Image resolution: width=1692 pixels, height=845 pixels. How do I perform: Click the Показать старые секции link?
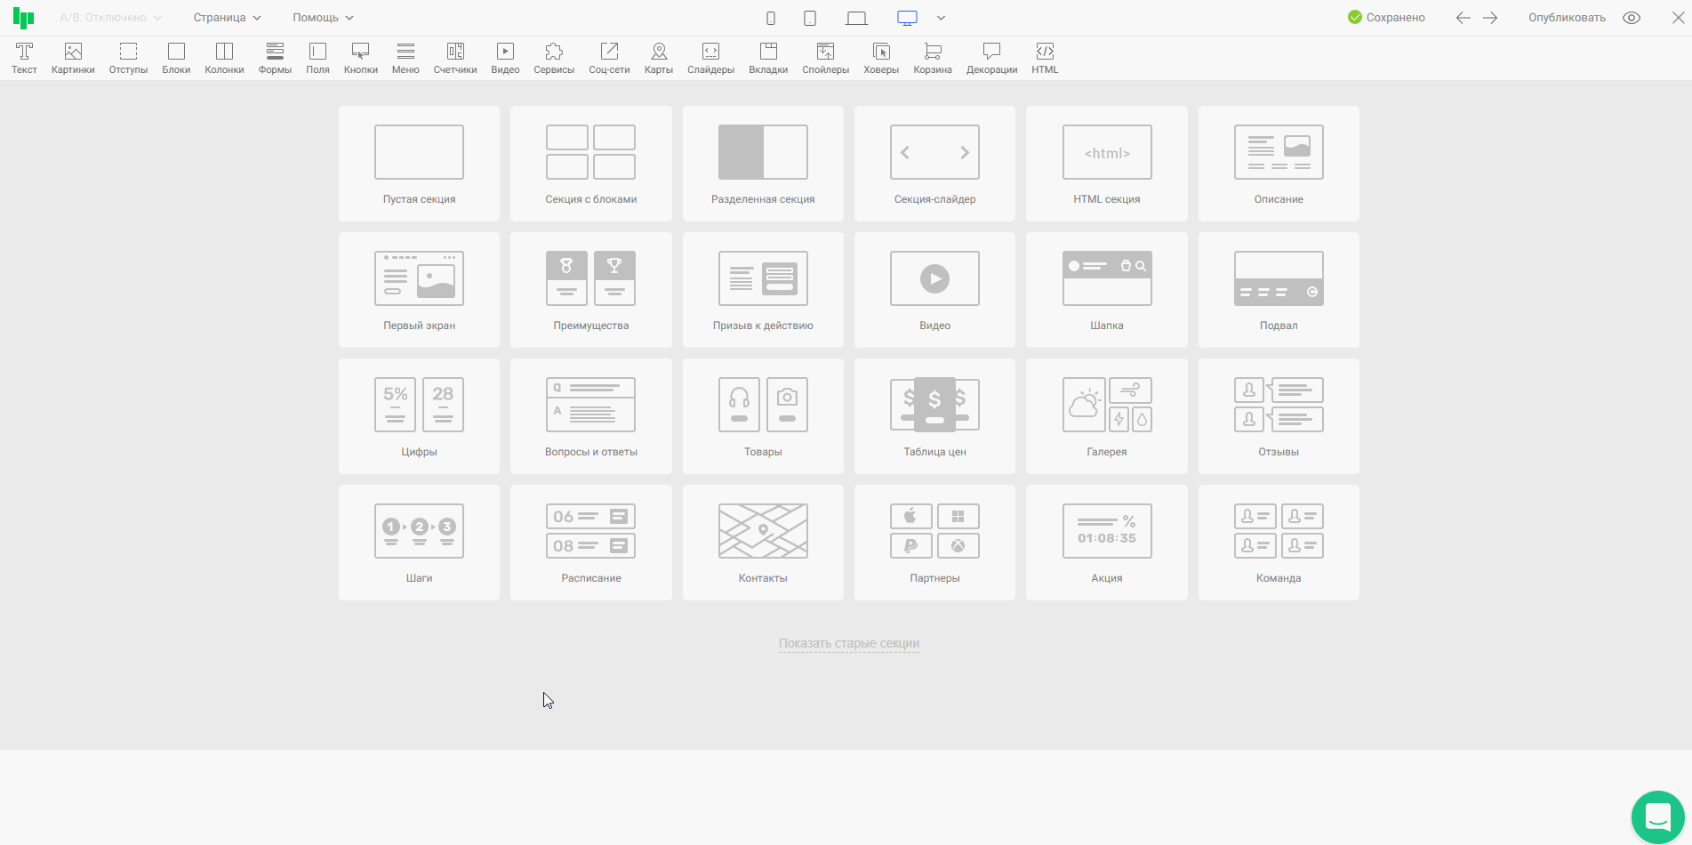point(848,643)
